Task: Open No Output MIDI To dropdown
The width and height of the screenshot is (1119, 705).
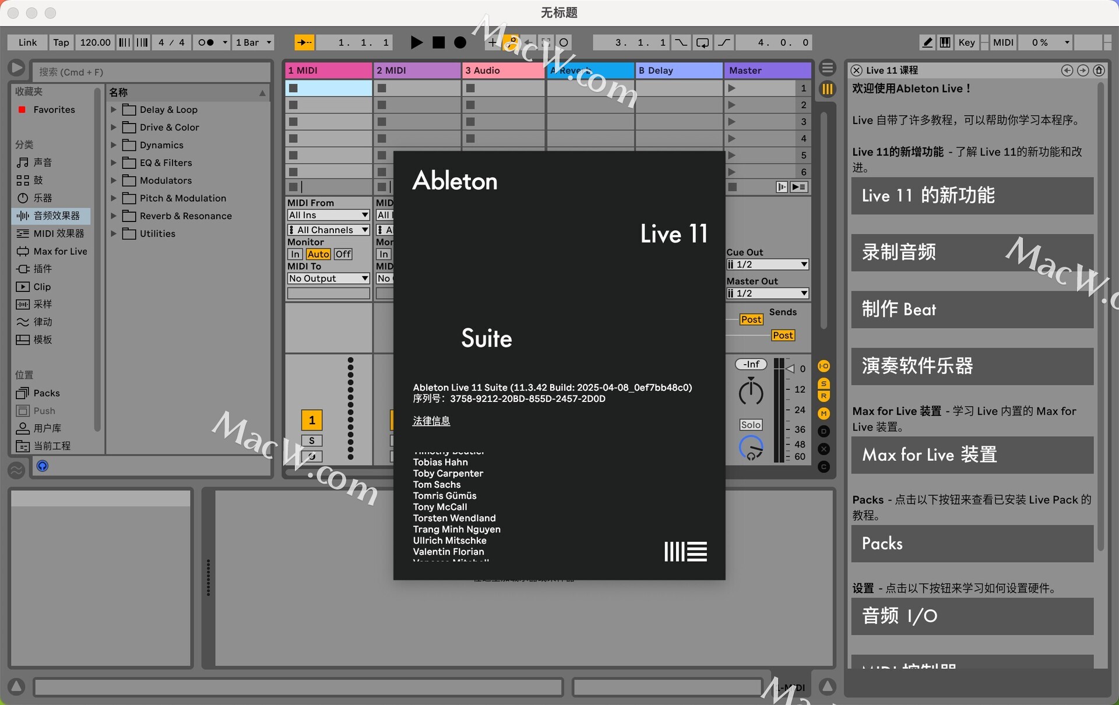Action: coord(329,279)
